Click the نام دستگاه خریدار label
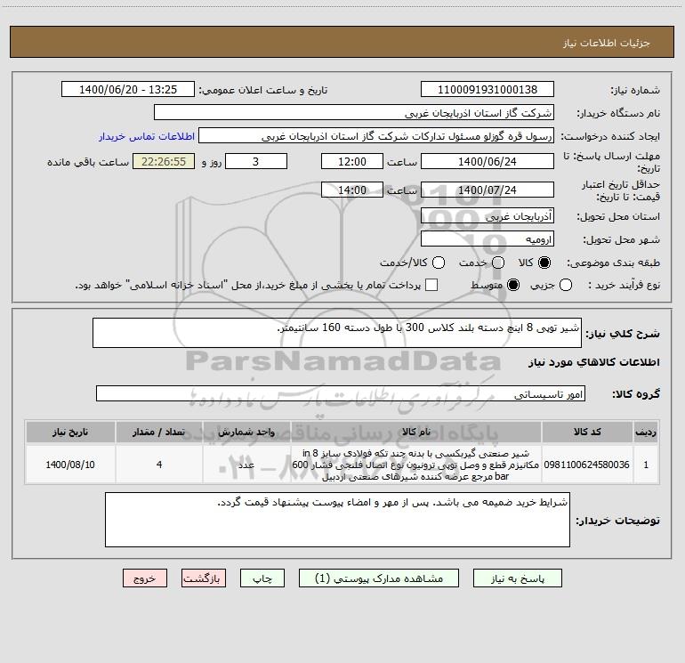Screen dimensions: 685x663 618,113
